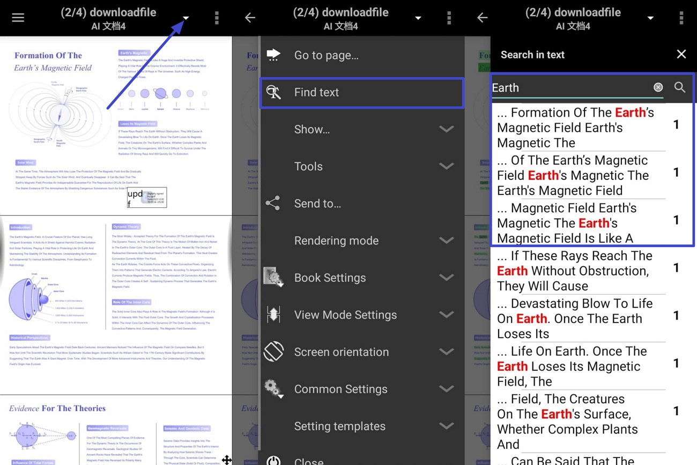Image resolution: width=697 pixels, height=465 pixels.
Task: Open Screen orientation entry
Action: 362,352
